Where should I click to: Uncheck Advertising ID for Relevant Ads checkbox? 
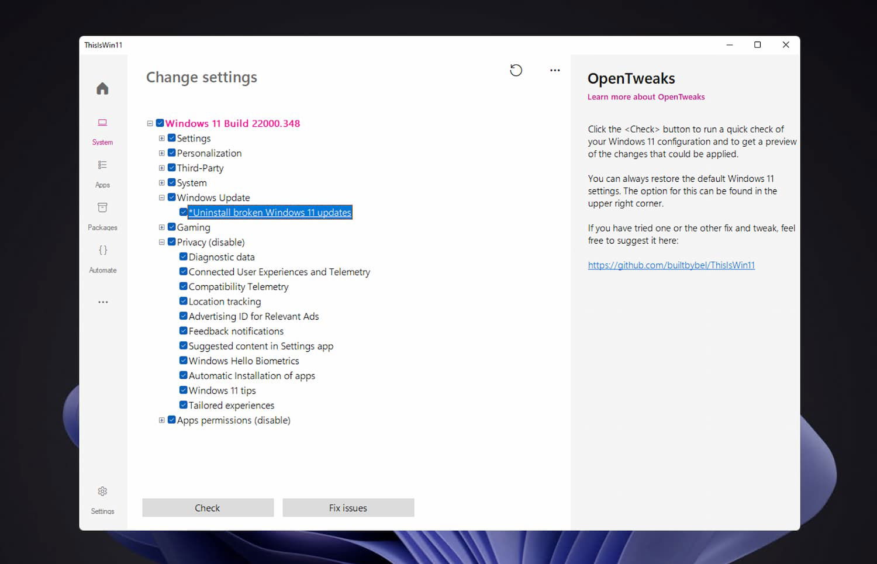[x=183, y=316]
